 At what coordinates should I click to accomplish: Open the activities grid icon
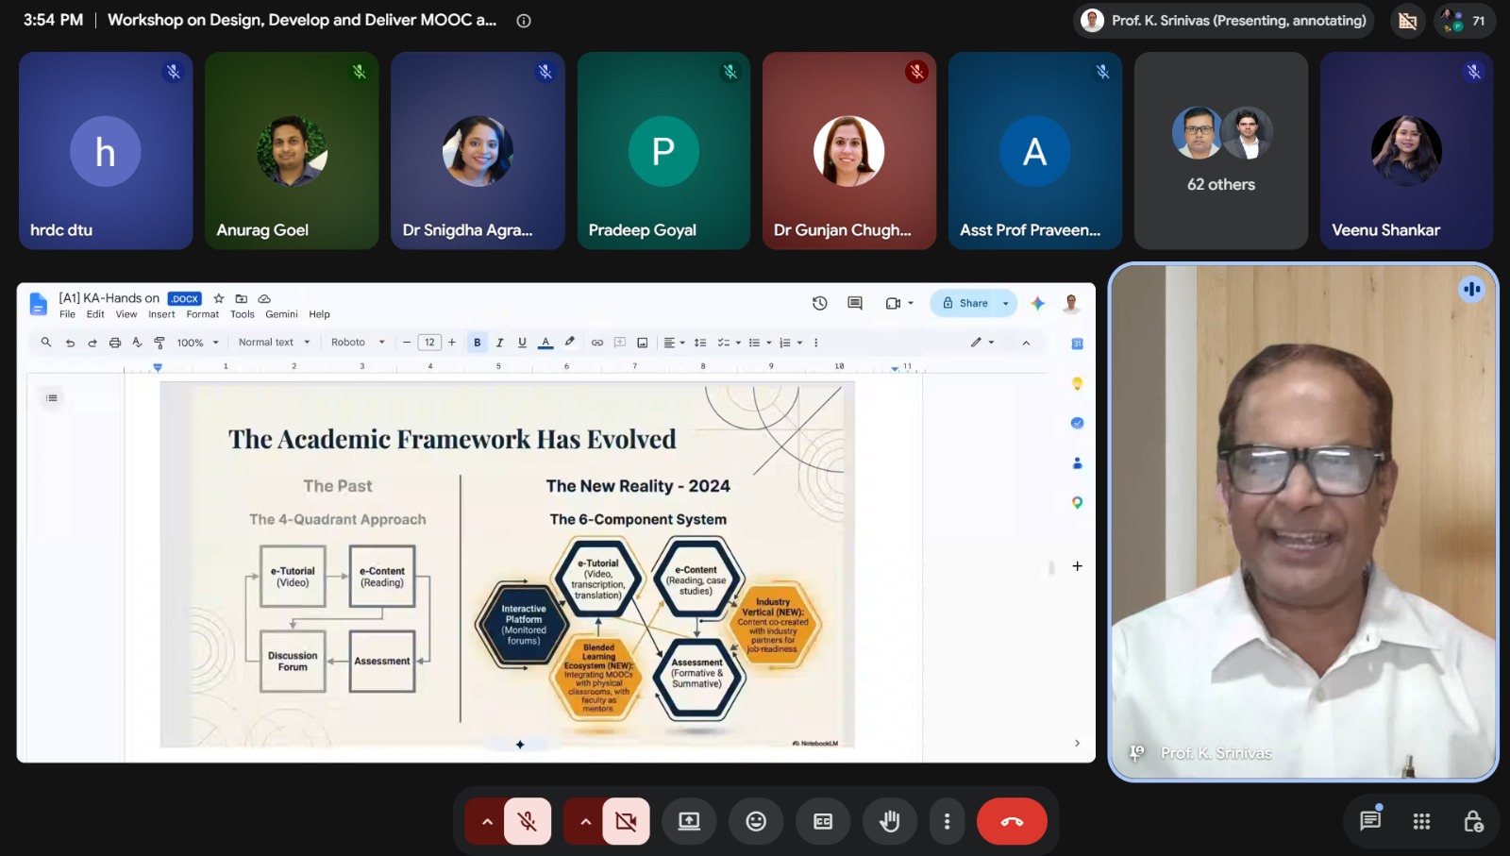[1421, 821]
